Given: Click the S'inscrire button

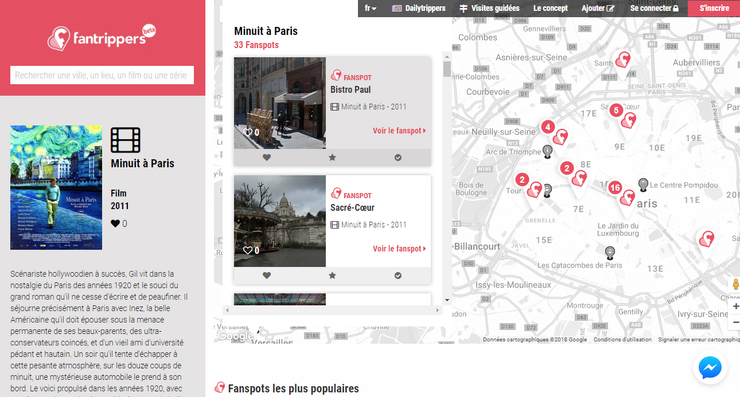Looking at the screenshot, I should click(714, 9).
